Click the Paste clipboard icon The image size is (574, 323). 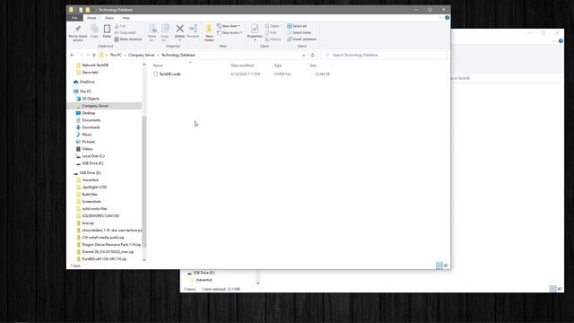(x=107, y=31)
